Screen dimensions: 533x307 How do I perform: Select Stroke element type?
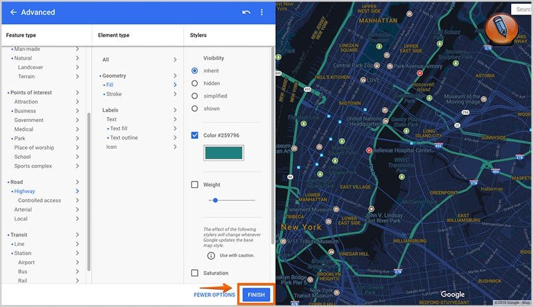coord(113,94)
